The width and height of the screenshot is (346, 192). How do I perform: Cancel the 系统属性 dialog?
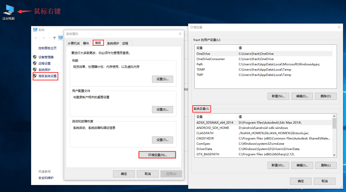click(148, 174)
